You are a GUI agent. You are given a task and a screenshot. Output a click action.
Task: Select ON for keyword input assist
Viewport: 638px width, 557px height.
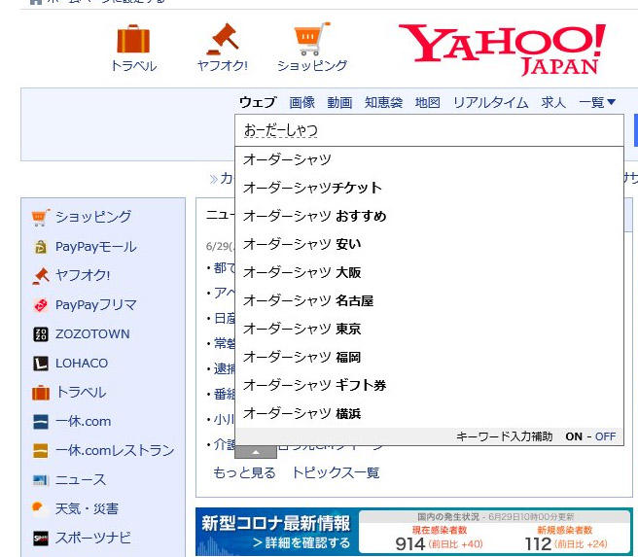pos(574,436)
